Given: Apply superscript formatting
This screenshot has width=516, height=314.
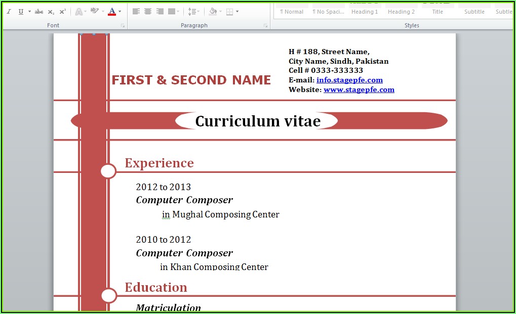Looking at the screenshot, I should pos(62,12).
